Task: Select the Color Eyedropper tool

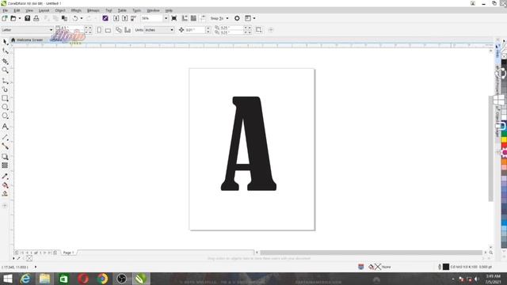Action: point(6,177)
